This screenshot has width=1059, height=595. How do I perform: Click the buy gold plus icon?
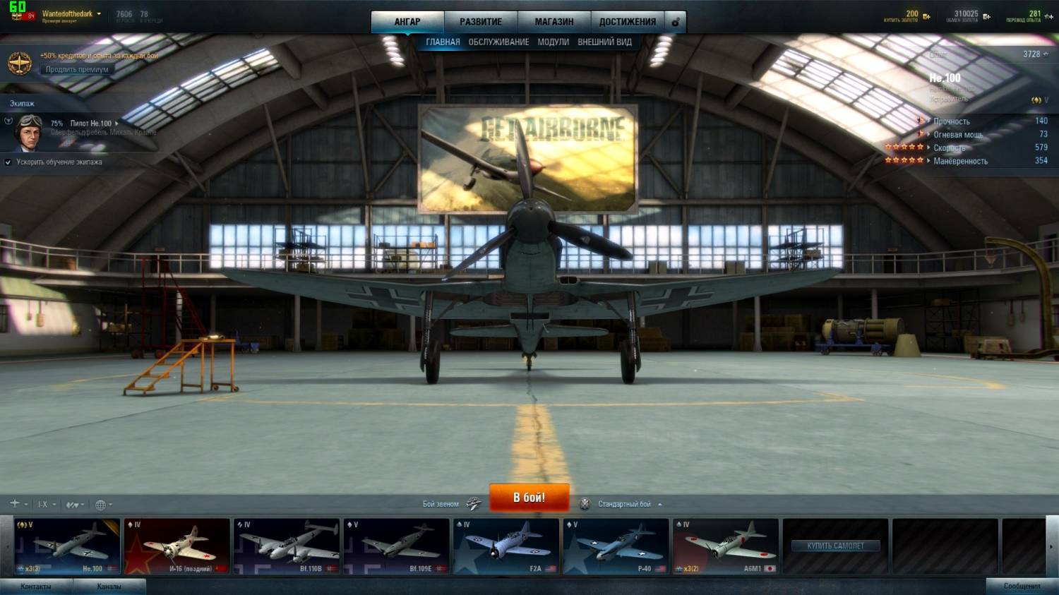(926, 16)
